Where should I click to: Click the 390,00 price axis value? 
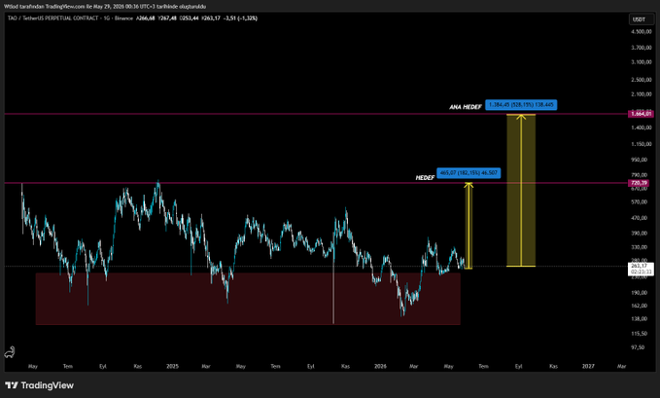pyautogui.click(x=639, y=234)
